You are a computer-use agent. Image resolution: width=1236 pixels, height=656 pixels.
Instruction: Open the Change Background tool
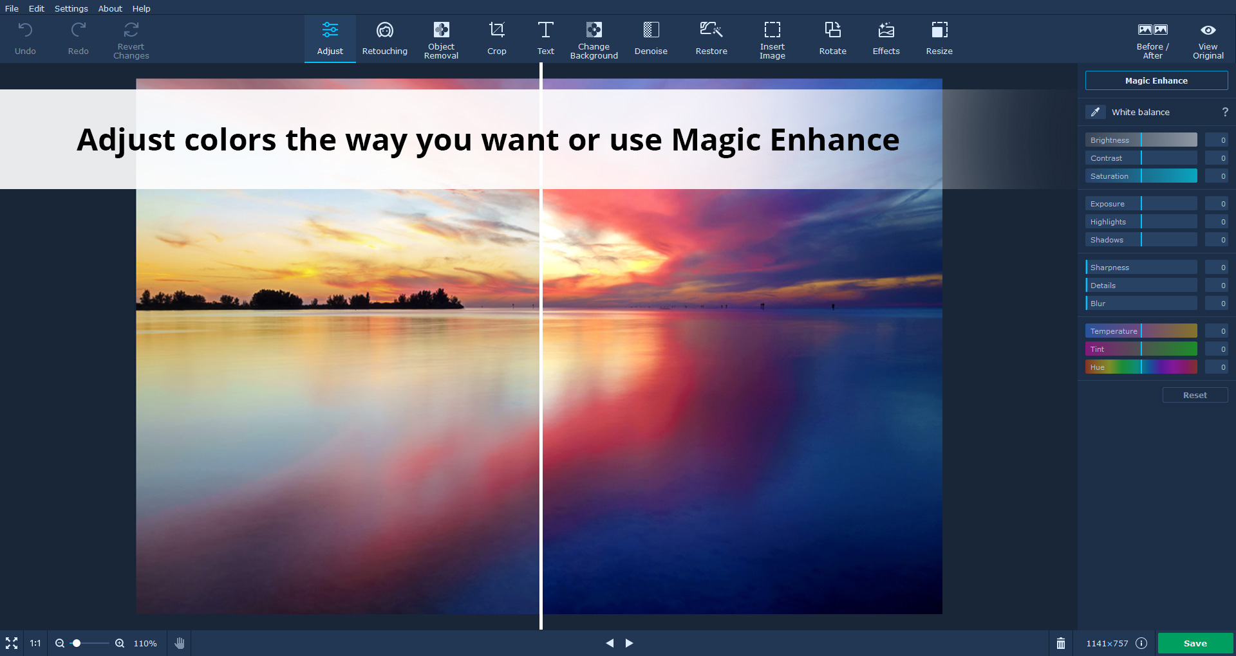pyautogui.click(x=594, y=39)
